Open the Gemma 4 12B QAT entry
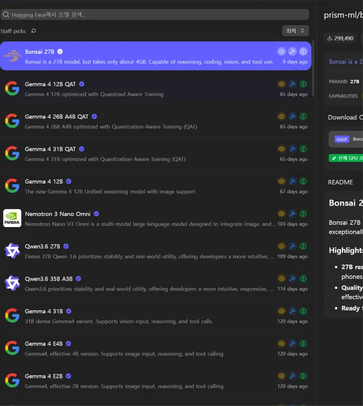 click(156, 89)
